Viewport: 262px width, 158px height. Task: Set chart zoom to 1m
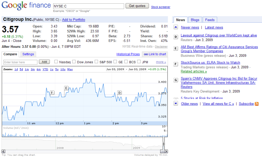(33, 69)
